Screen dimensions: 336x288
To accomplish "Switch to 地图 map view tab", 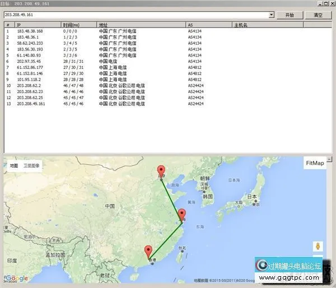I will tap(14, 166).
